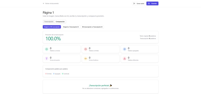Screen dimensions: 201x94
Task: Click the Palabras omitidas label
Action: [x=94, y=51]
